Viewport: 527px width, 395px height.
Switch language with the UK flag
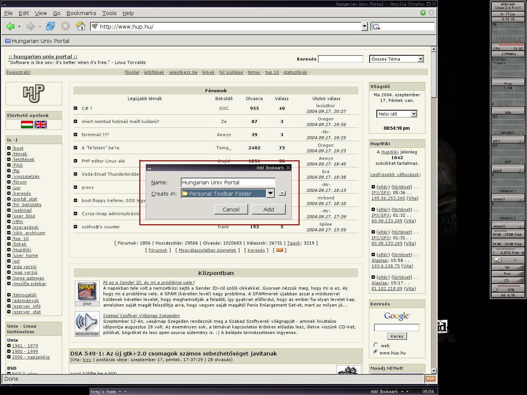point(41,125)
